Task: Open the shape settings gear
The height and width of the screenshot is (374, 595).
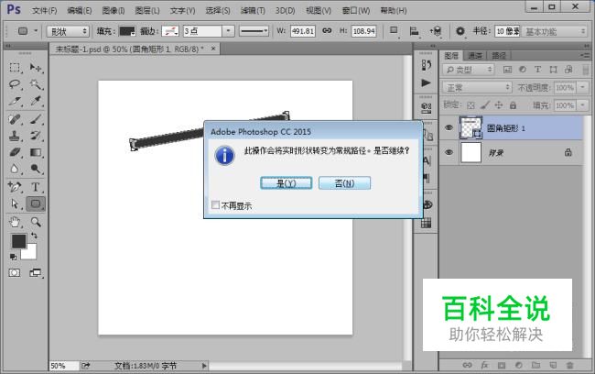Action: [460, 31]
